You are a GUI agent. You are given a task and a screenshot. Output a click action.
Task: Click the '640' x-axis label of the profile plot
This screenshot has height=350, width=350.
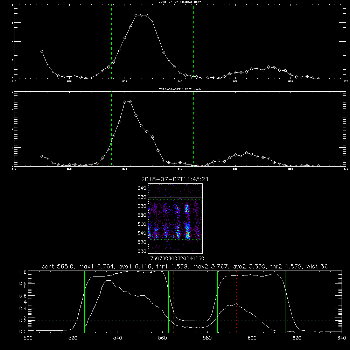(x=342, y=338)
